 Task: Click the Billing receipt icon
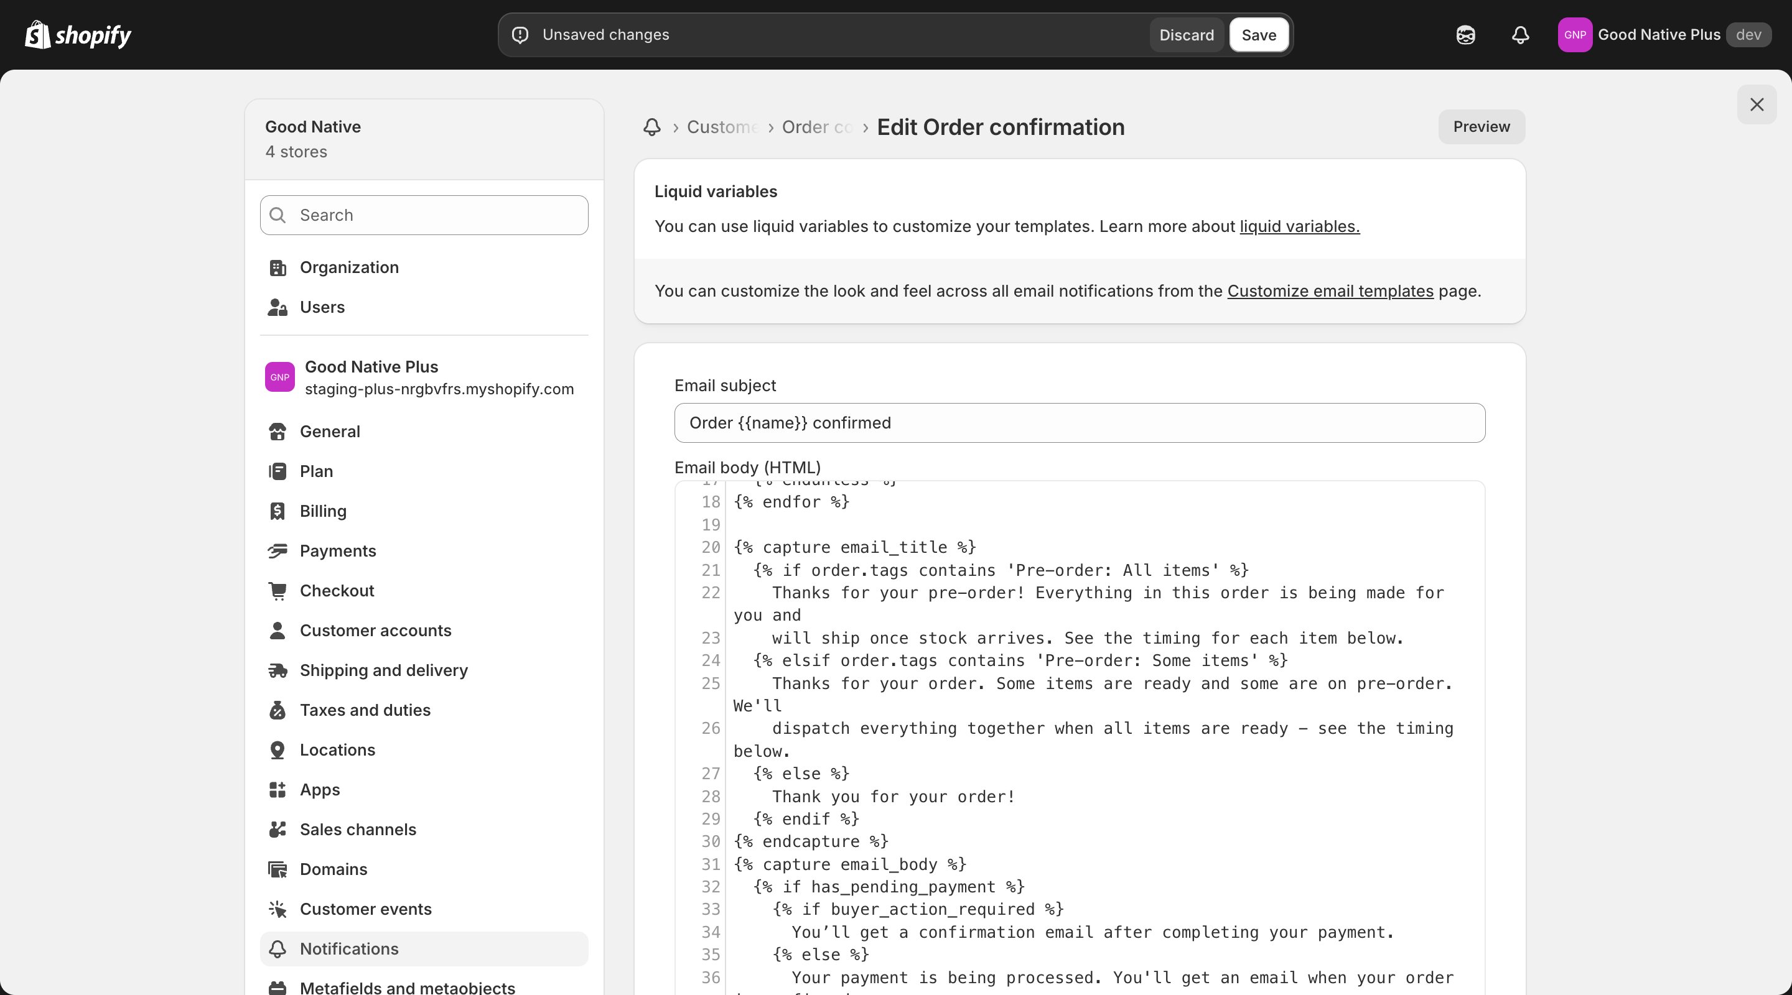point(278,511)
